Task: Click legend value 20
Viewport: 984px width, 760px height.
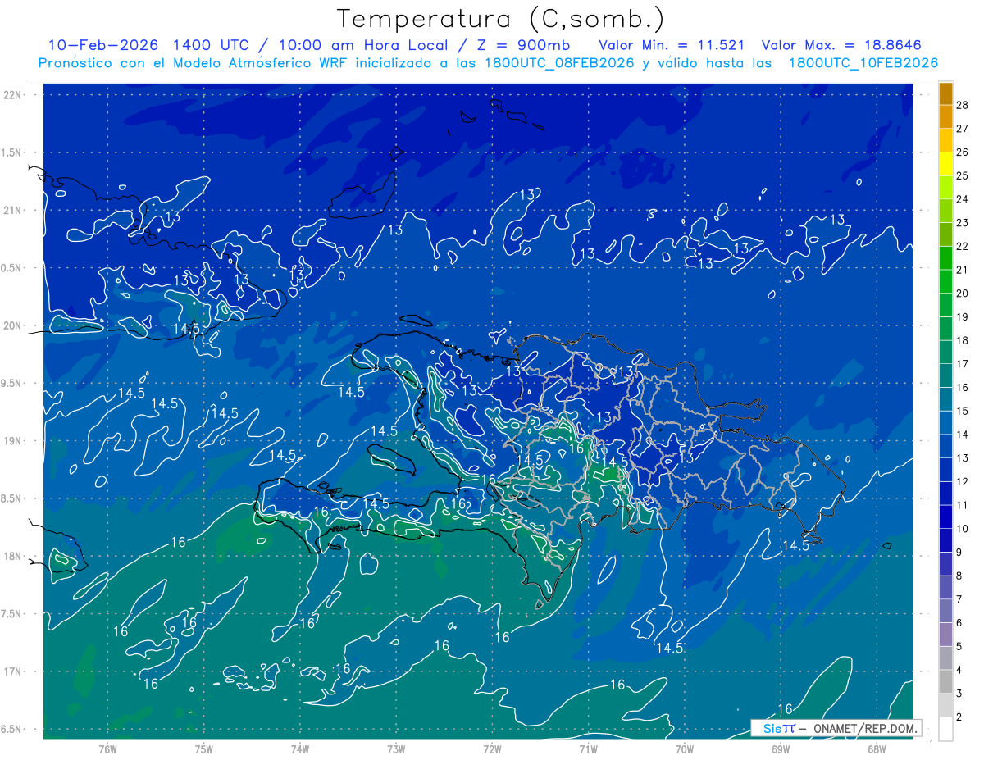Action: 962,294
